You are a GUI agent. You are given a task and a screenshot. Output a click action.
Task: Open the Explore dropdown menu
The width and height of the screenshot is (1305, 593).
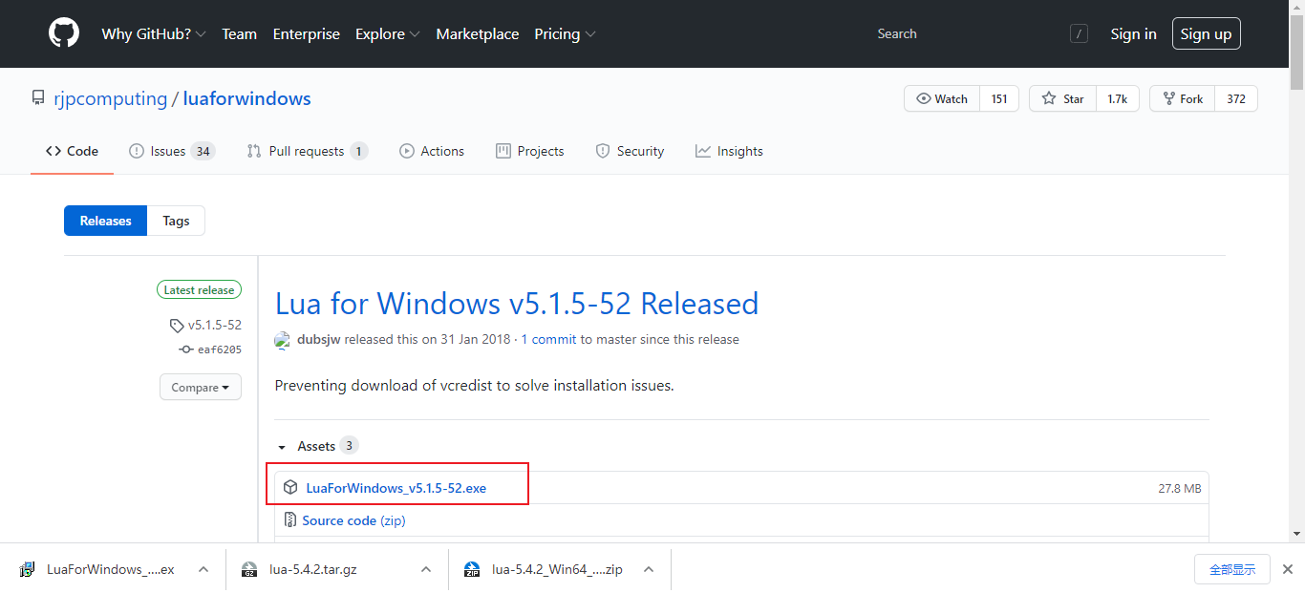pyautogui.click(x=380, y=33)
